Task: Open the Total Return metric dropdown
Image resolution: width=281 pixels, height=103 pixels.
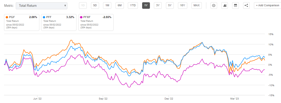Action: [x=42, y=6]
